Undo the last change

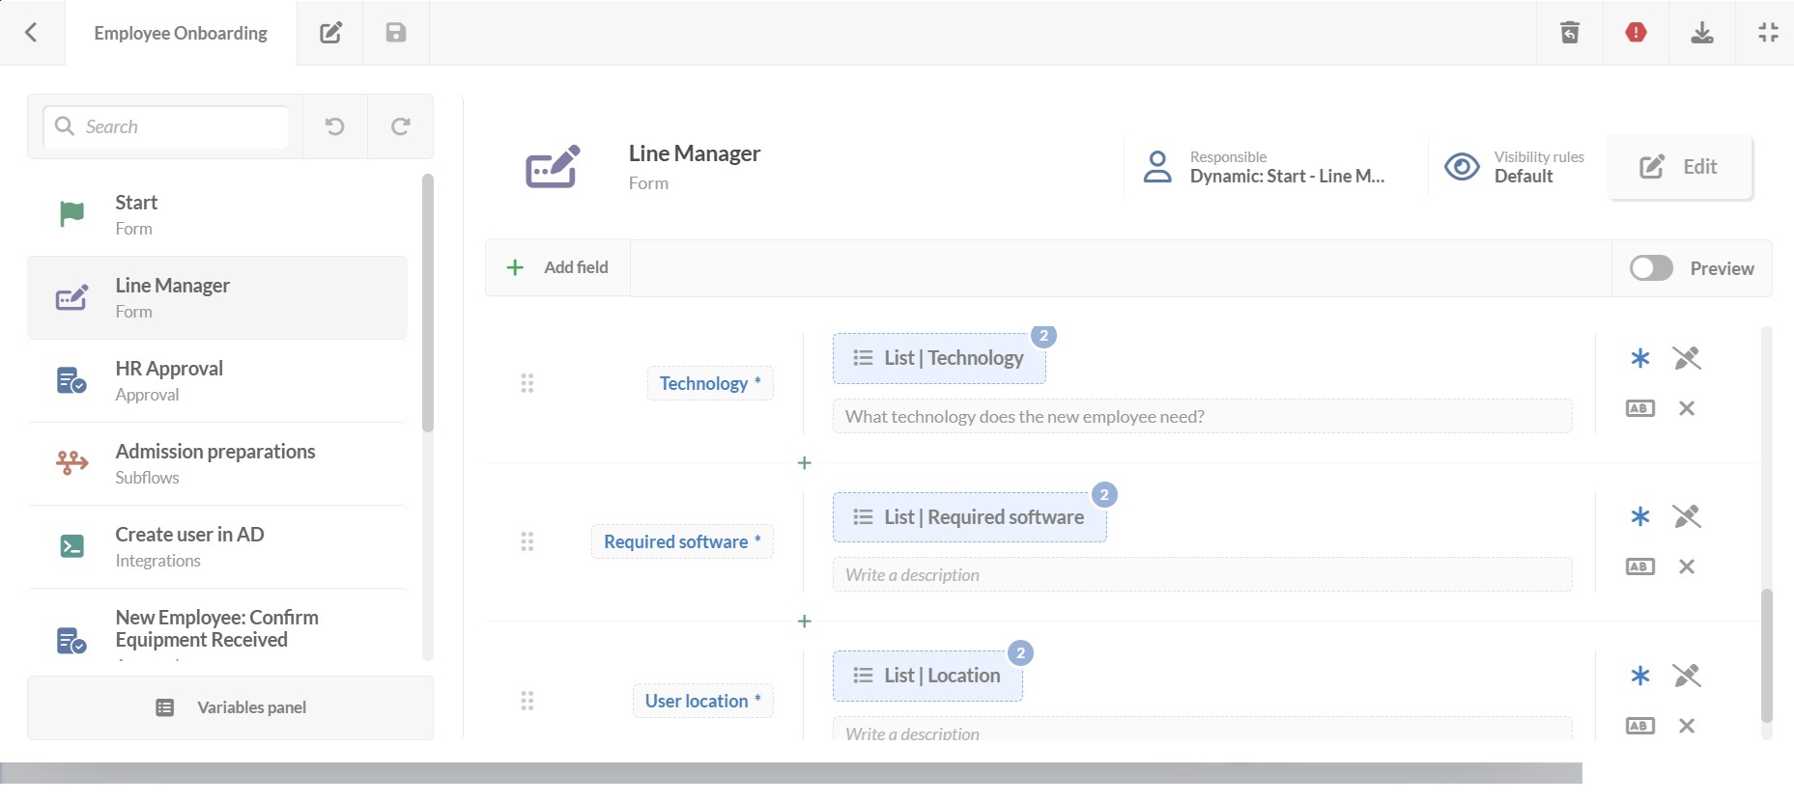335,126
